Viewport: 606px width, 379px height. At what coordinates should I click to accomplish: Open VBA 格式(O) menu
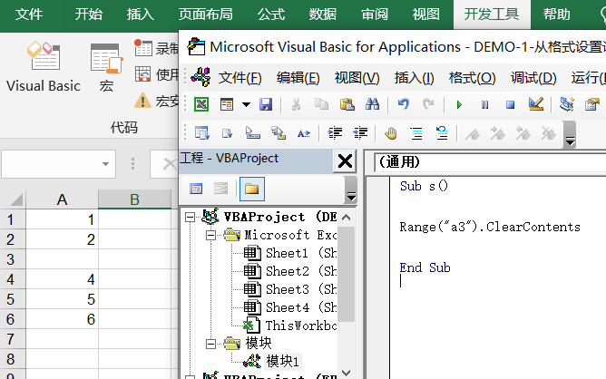pos(472,78)
